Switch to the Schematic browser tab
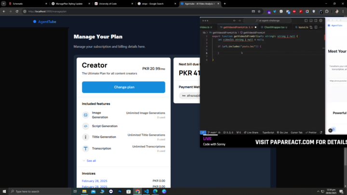 [27, 4]
